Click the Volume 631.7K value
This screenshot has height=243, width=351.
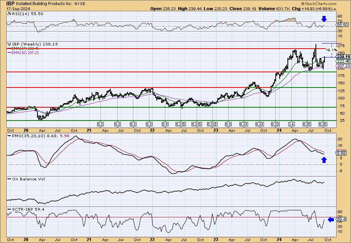pos(275,9)
